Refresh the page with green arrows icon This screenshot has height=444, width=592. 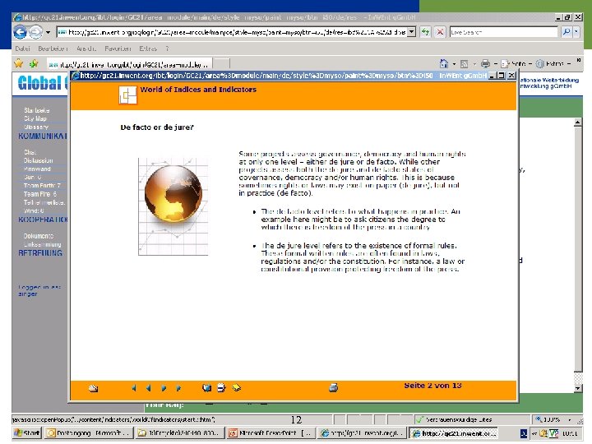click(426, 32)
